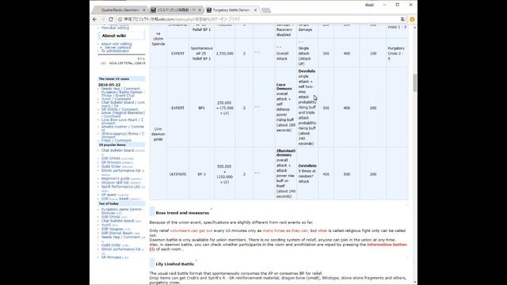507x285 pixels.
Task: Click the vertical scrollbar thumb
Action: pyautogui.click(x=415, y=82)
